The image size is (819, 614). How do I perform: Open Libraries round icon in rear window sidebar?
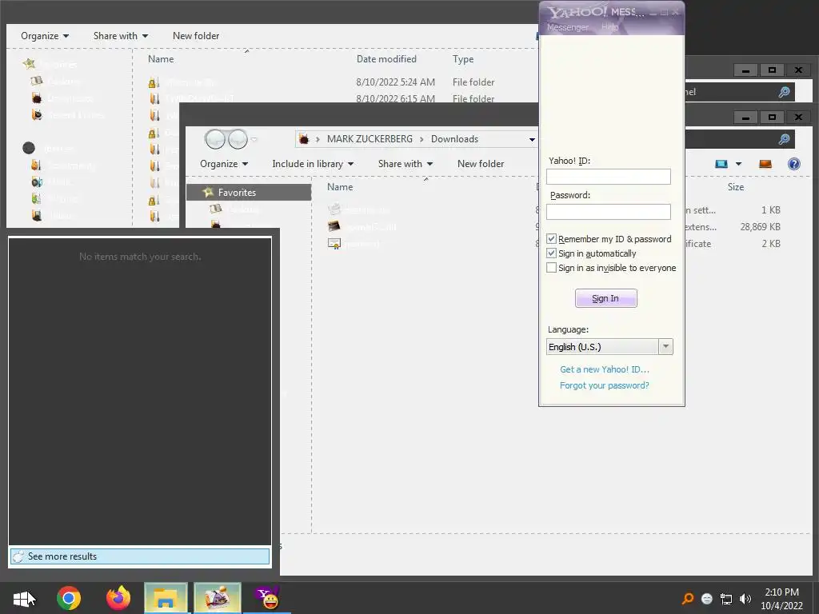[x=29, y=148]
